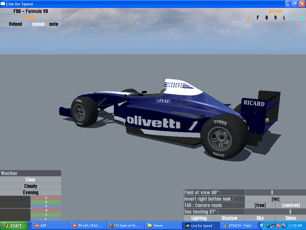
Task: Expand hidden system tray icons arrow
Action: click(262, 226)
